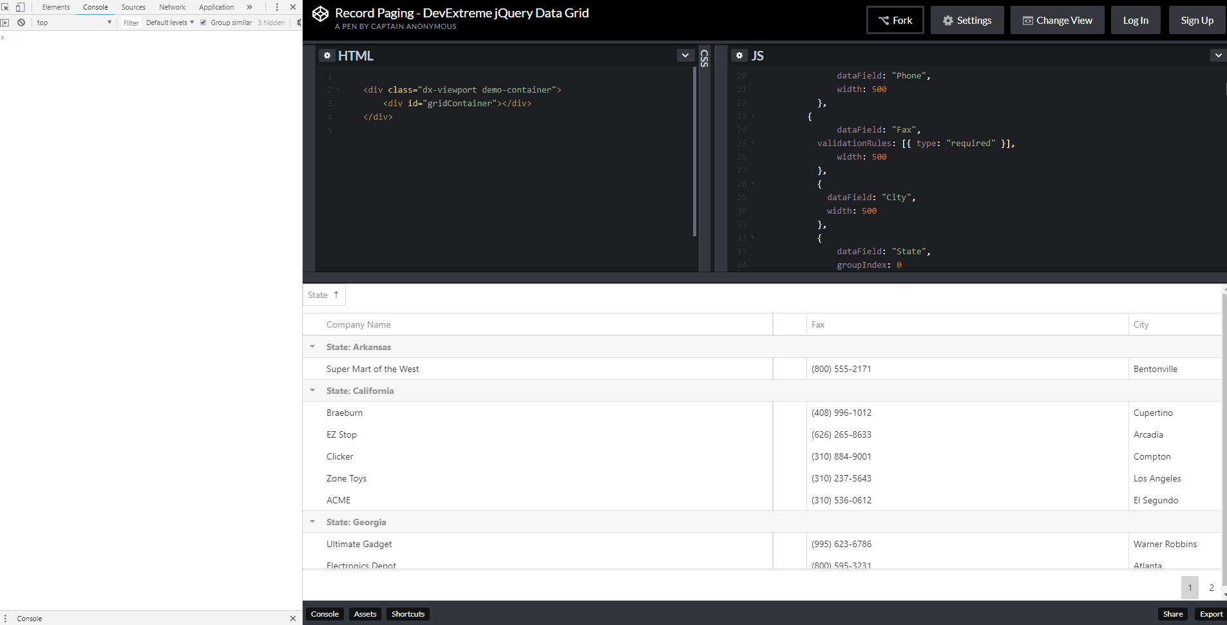This screenshot has width=1227, height=625.
Task: Click the CodePen logo icon
Action: coord(320,14)
